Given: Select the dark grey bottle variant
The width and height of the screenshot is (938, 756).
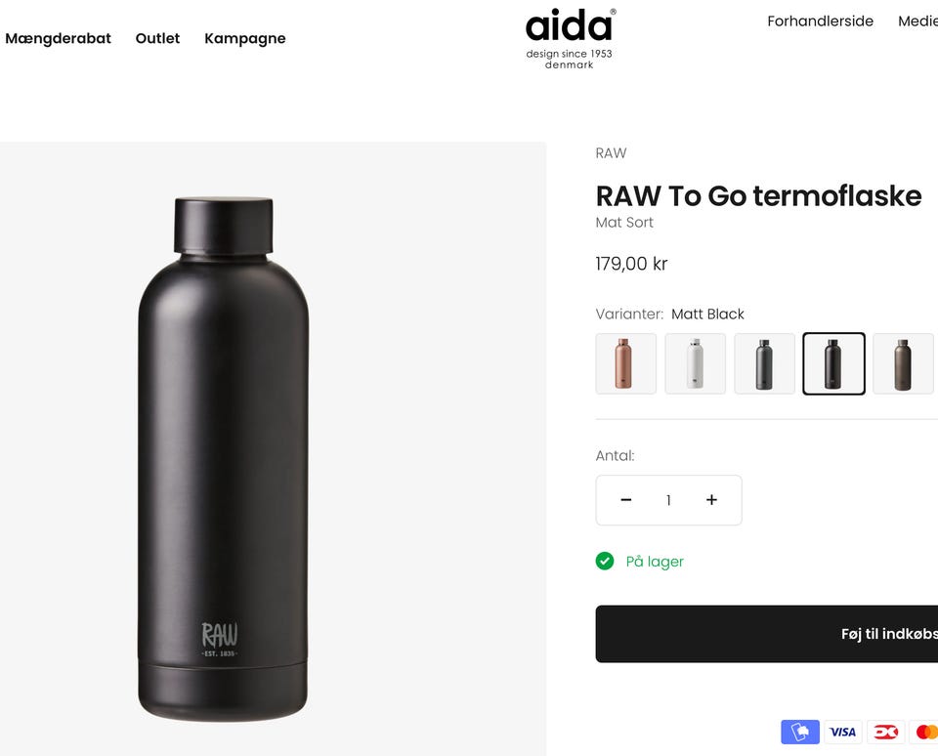Looking at the screenshot, I should point(764,363).
